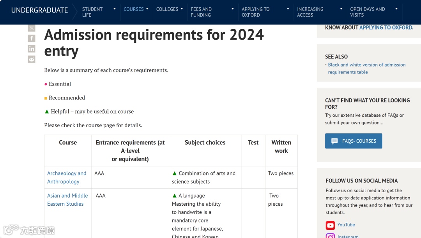
Task: Open Asian and Middle Eastern Studies link
Action: 67,199
